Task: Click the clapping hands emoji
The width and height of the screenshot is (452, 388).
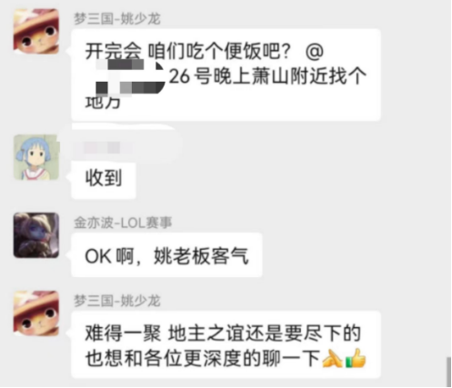Action: pos(332,359)
